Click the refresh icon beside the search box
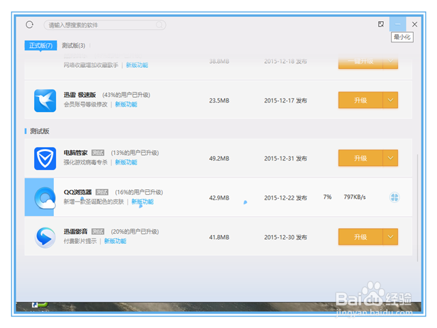Image resolution: width=437 pixels, height=328 pixels. click(x=29, y=25)
